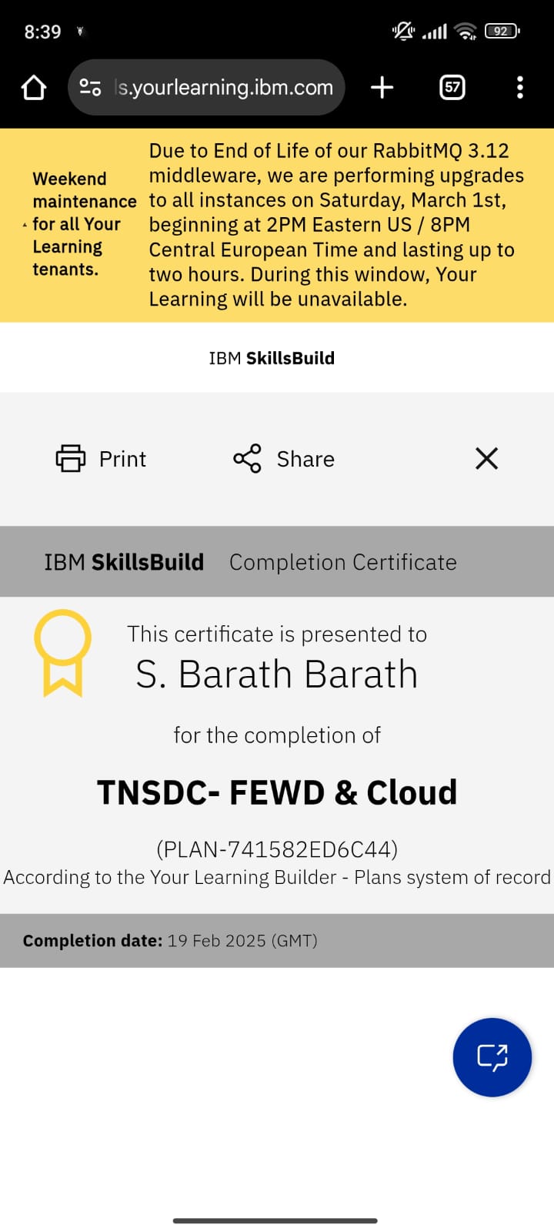Tap the Completion date bar
Screen dimensions: 554x1232
(277, 940)
